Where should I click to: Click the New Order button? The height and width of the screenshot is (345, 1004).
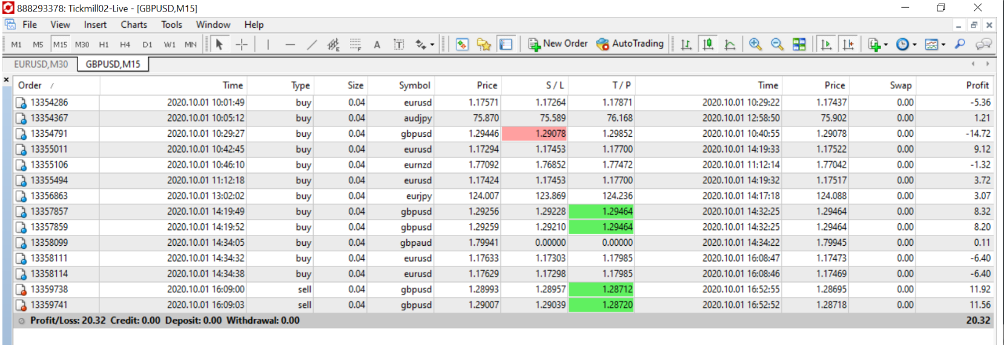tap(558, 44)
